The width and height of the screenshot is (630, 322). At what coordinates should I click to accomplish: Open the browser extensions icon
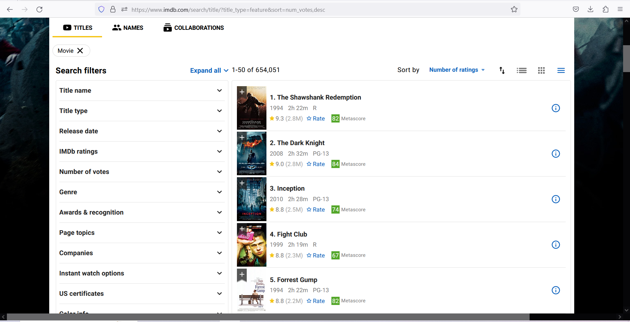pos(605,9)
